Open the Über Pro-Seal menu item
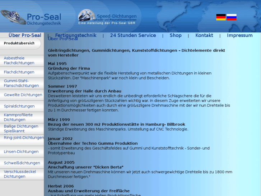 click(25, 35)
